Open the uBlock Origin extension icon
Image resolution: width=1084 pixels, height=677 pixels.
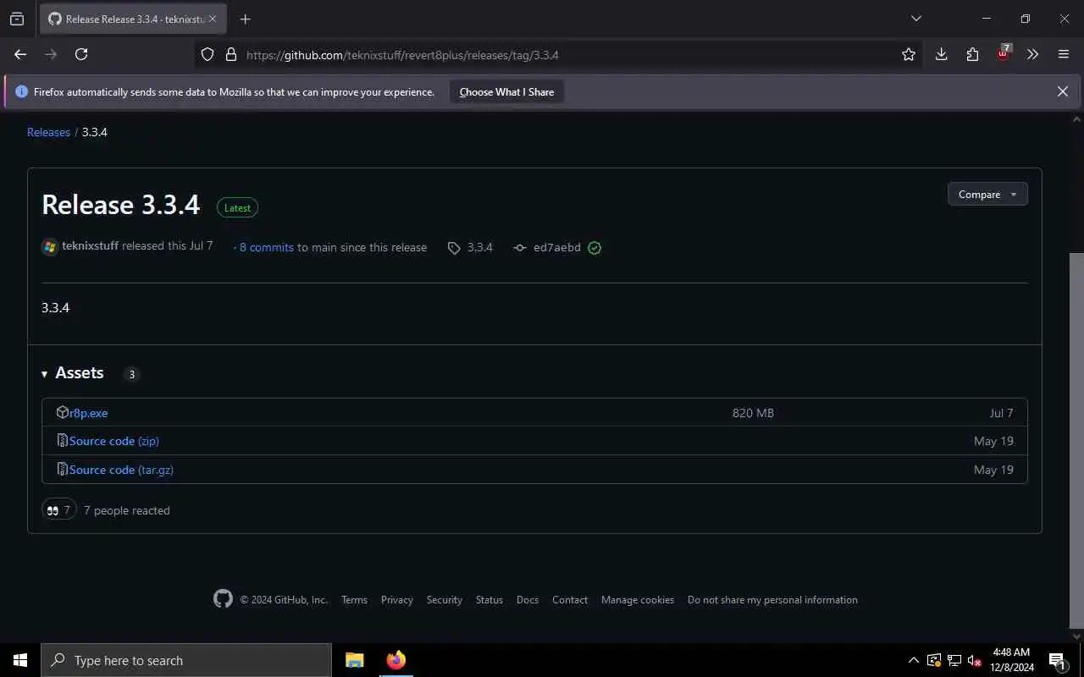coord(1004,53)
